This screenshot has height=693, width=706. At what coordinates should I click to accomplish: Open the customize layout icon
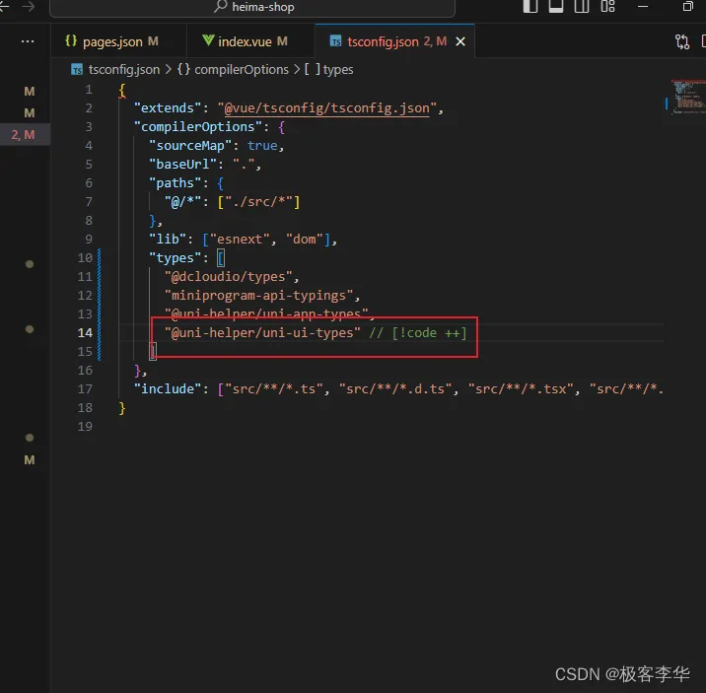pyautogui.click(x=607, y=6)
